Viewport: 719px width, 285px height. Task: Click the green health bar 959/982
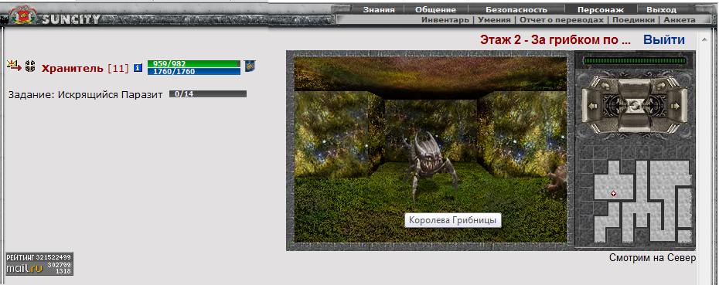[x=194, y=63]
